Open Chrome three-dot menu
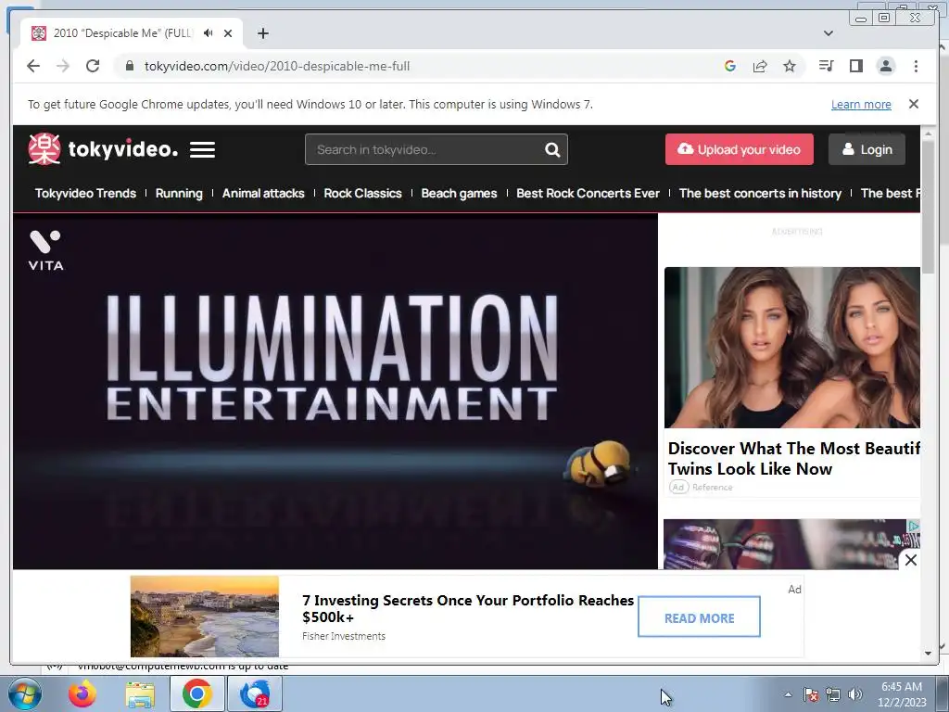 pyautogui.click(x=916, y=66)
